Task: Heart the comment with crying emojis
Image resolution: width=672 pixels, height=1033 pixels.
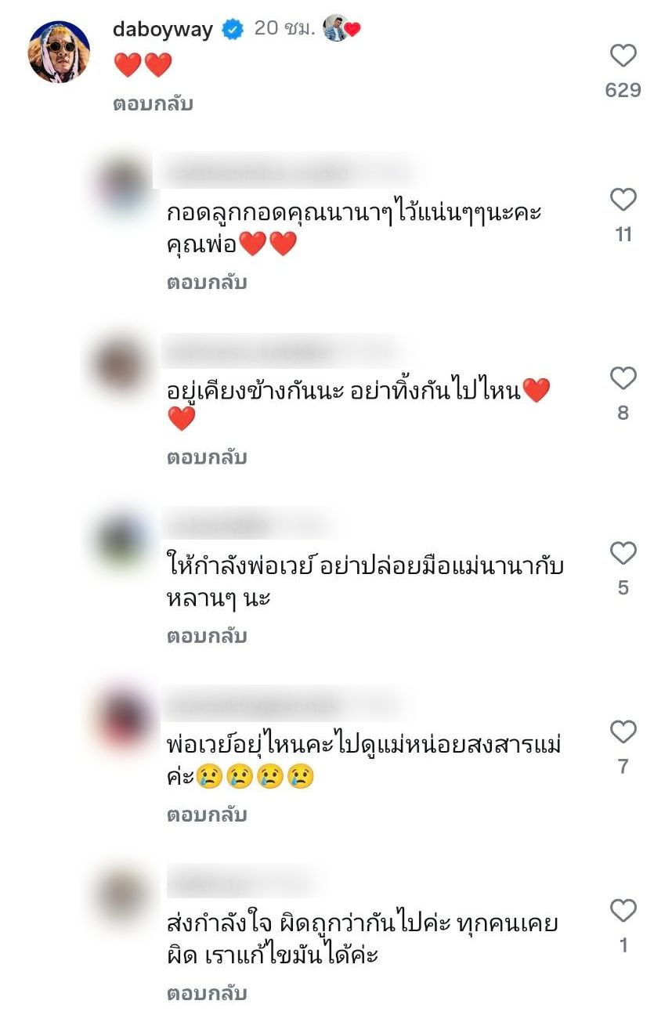Action: (x=623, y=732)
